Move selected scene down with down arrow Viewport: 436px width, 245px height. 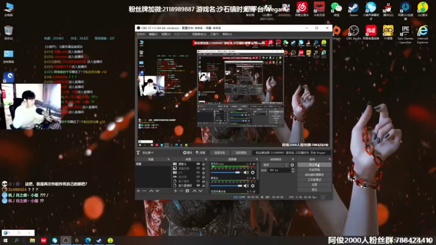(158, 191)
